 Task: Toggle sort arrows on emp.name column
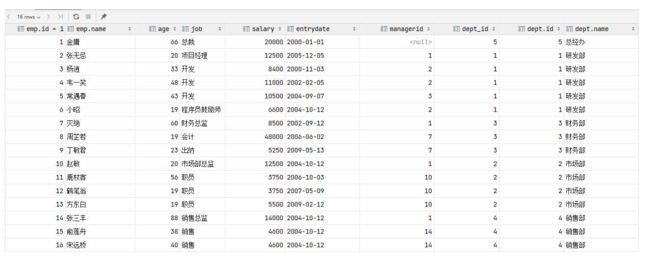click(x=130, y=29)
